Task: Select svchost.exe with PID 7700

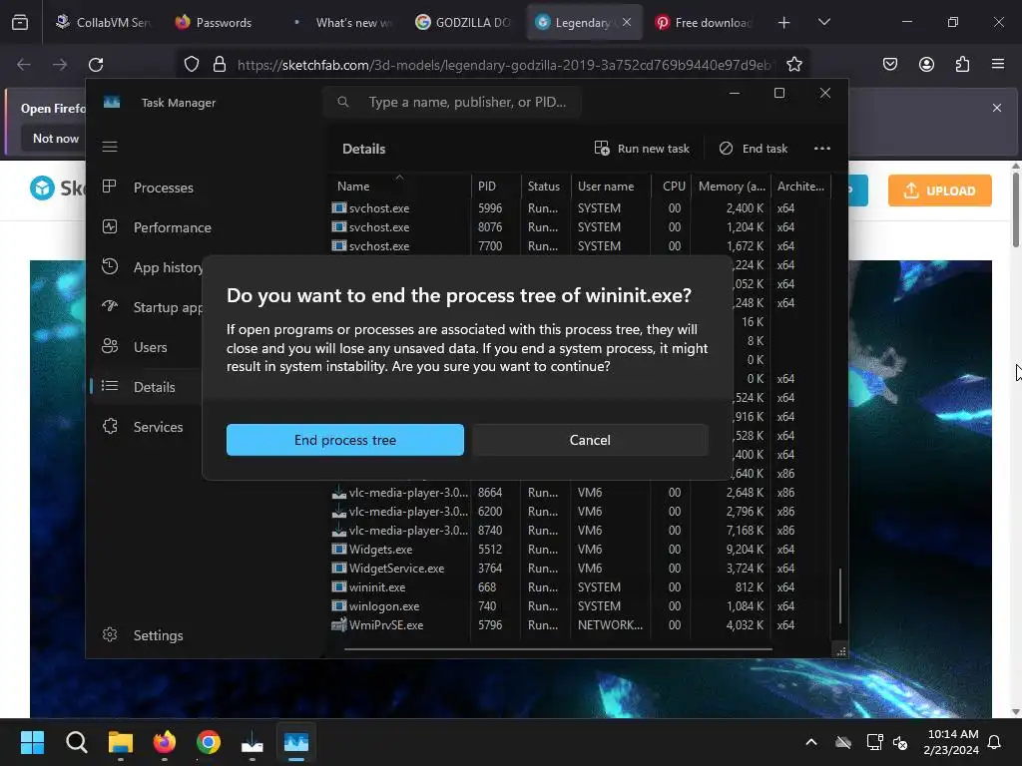Action: tap(580, 245)
